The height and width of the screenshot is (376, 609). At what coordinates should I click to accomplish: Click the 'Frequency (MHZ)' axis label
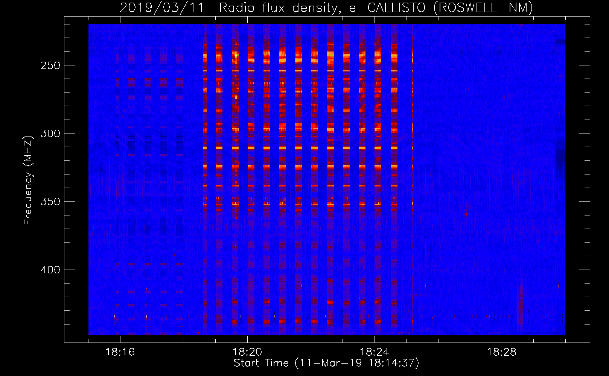[28, 180]
